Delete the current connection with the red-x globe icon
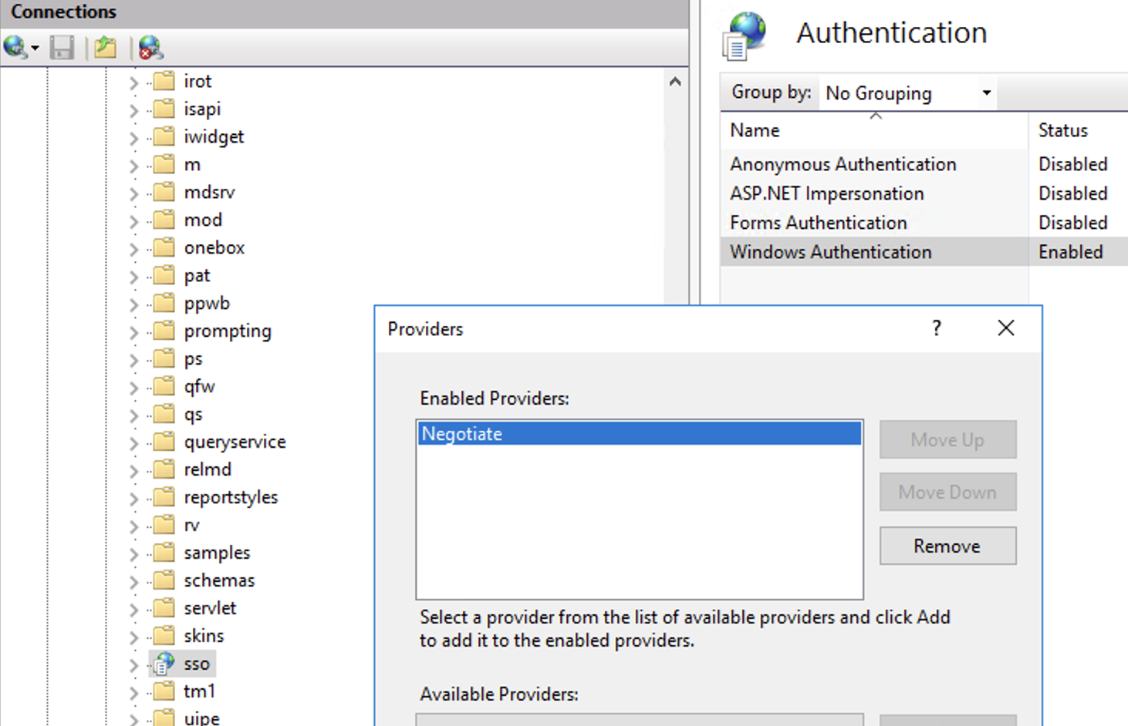Screen dimensions: 1128x726 [x=149, y=47]
